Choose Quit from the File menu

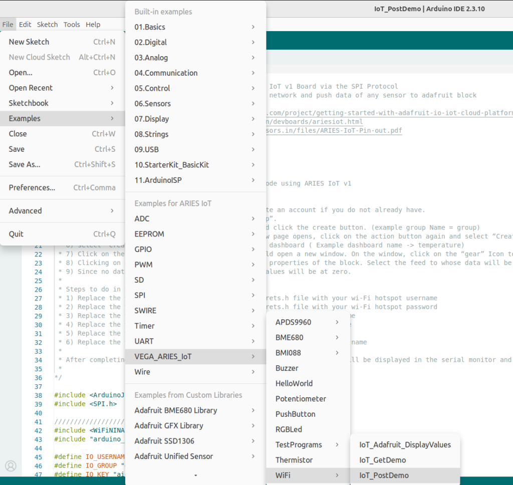point(62,234)
